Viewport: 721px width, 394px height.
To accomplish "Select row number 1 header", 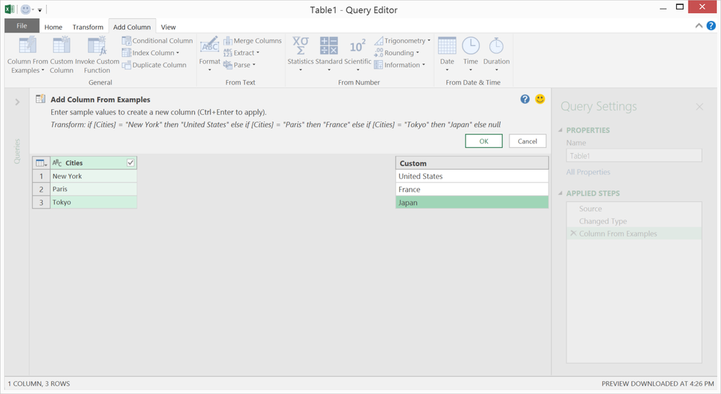I will tap(41, 176).
